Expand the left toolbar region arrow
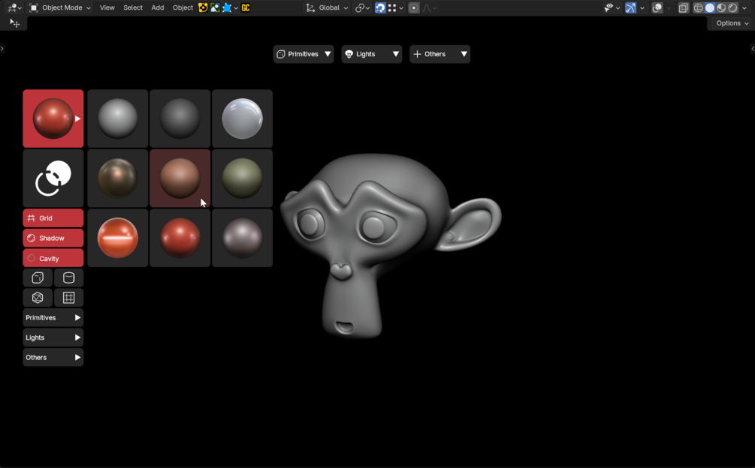The image size is (755, 468). tap(2, 49)
